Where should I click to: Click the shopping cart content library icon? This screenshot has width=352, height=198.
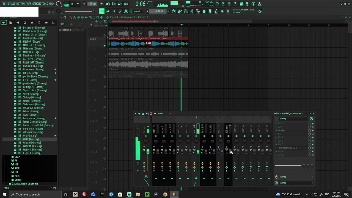tap(228, 11)
